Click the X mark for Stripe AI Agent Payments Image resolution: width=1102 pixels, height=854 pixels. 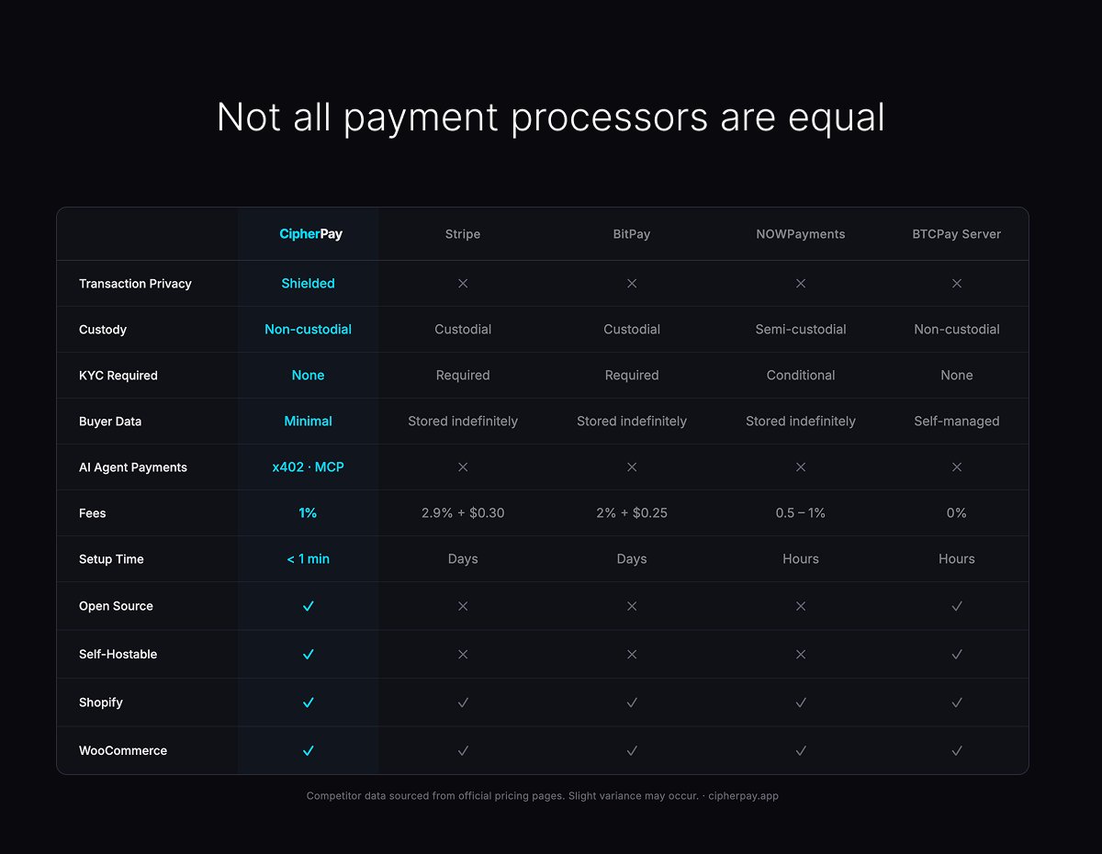click(x=463, y=467)
